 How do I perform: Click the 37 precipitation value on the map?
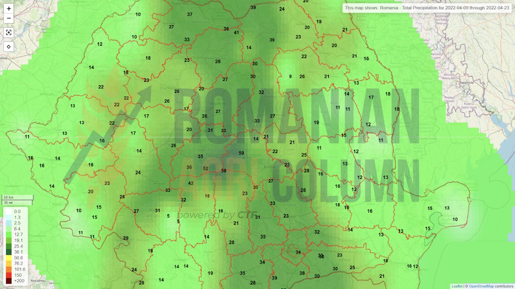coord(190,15)
